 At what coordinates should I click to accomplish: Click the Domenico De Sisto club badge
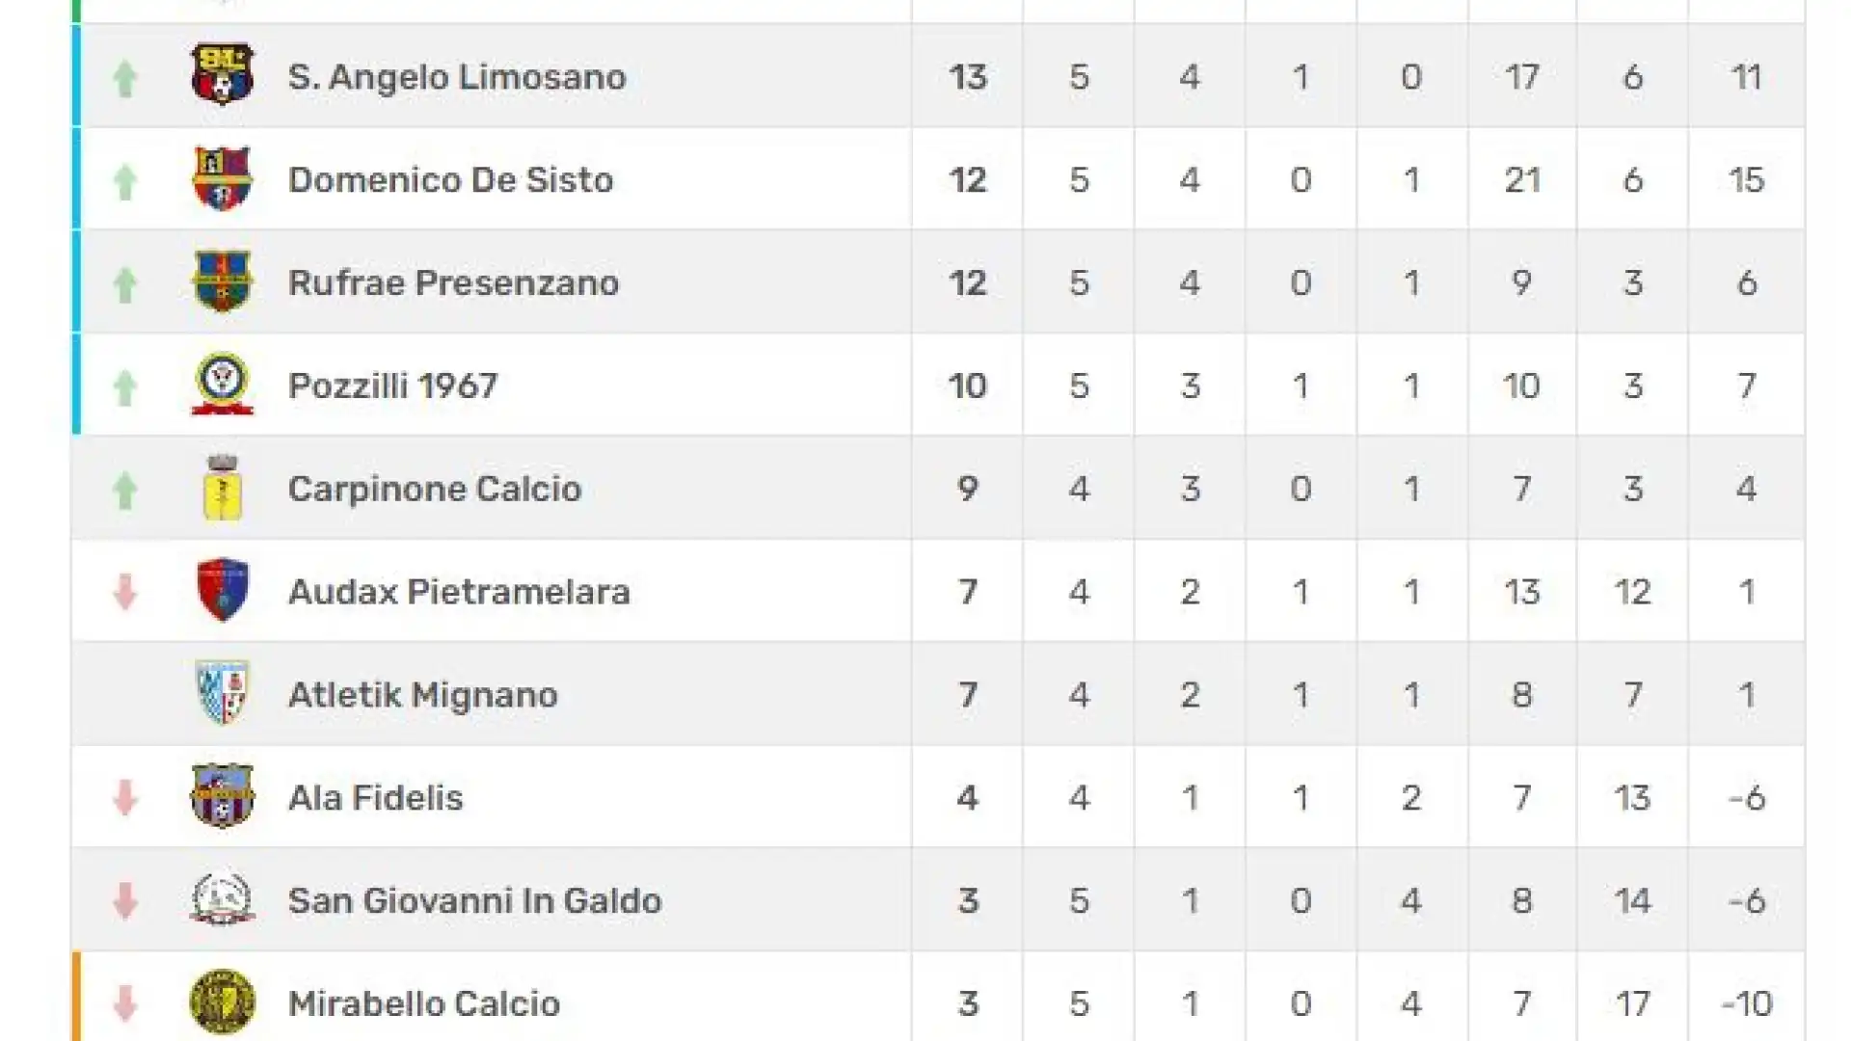[x=223, y=178]
